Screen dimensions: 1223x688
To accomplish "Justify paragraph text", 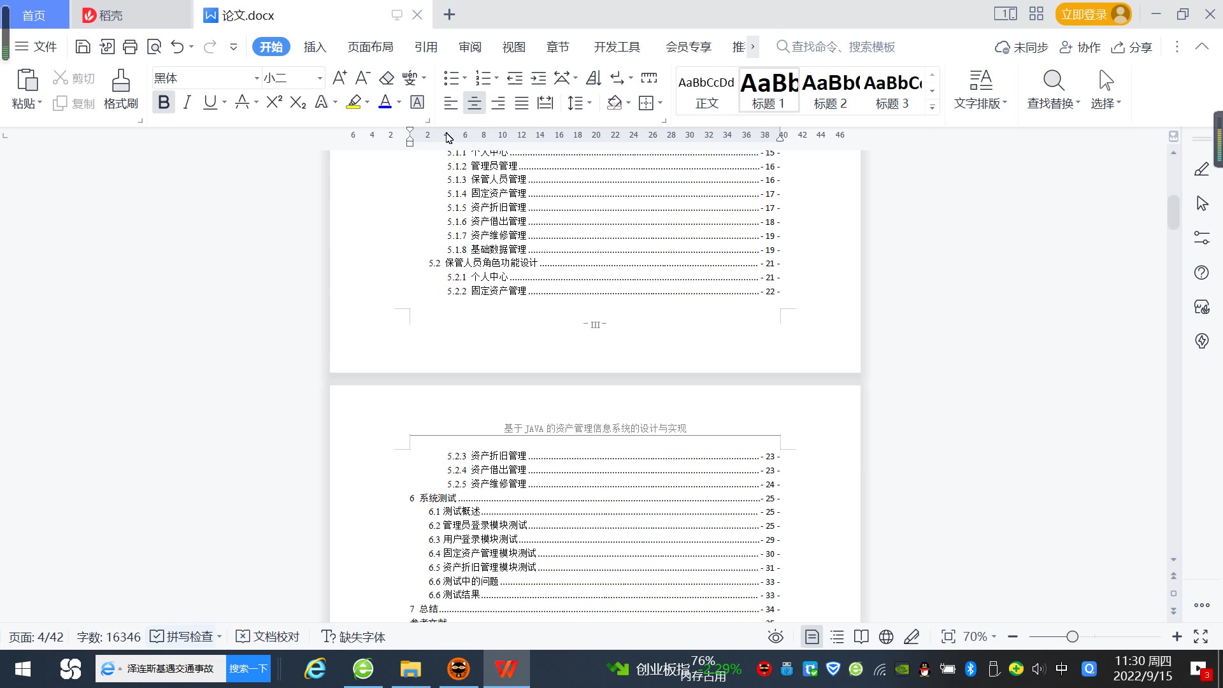I will (522, 103).
